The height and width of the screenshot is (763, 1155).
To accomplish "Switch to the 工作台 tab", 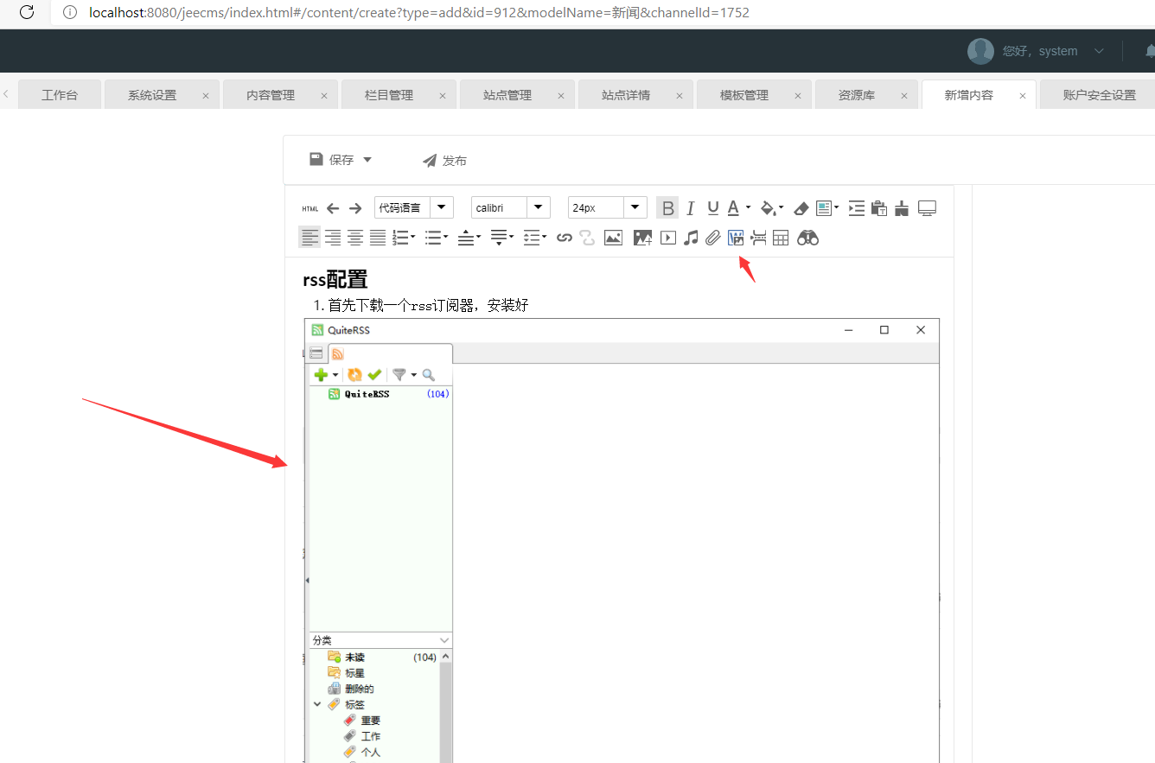I will coord(60,95).
